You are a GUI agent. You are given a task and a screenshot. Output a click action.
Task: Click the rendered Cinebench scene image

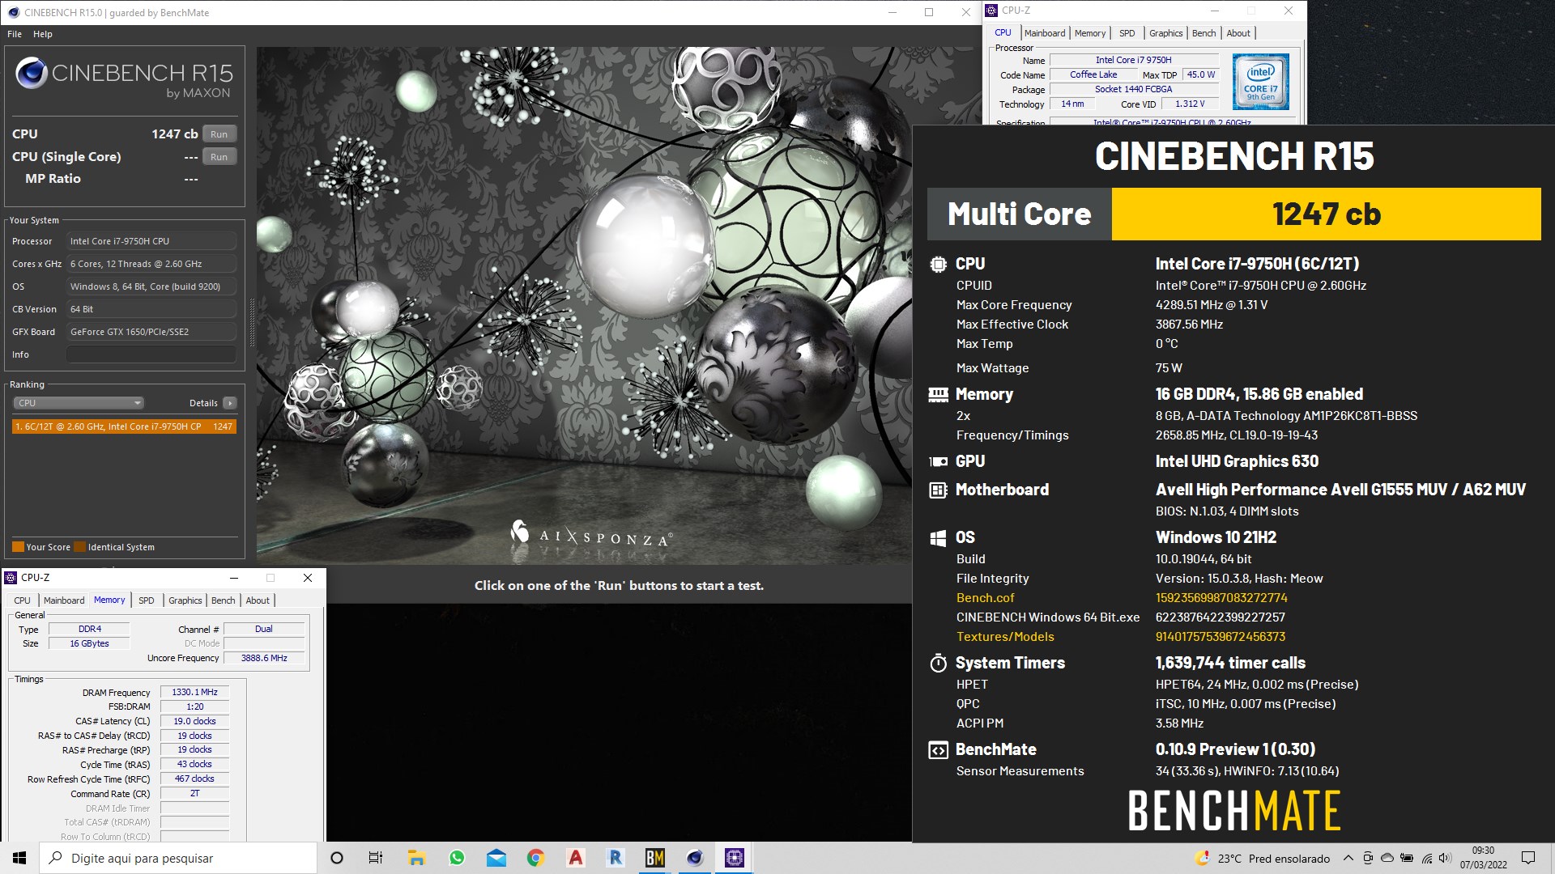[x=584, y=306]
